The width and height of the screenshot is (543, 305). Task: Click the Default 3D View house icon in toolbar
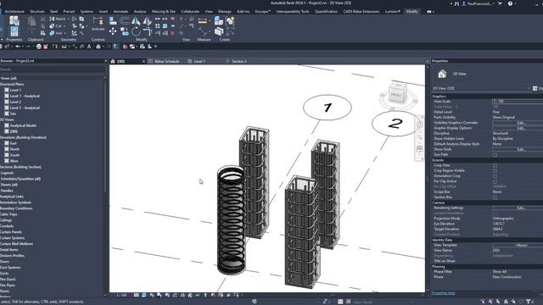pos(98,47)
